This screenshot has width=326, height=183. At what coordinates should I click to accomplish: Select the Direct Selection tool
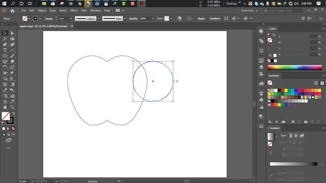point(12,33)
